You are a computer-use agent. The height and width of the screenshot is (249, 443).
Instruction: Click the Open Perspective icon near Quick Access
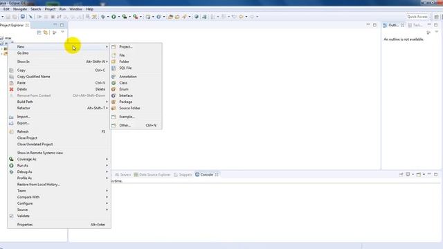(x=436, y=17)
